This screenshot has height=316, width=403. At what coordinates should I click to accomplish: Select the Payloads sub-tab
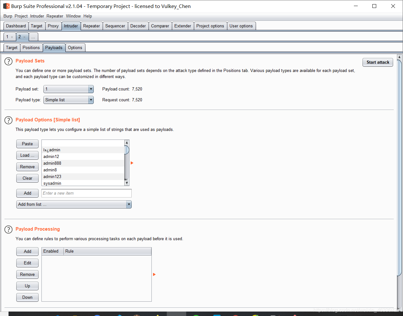pyautogui.click(x=54, y=48)
